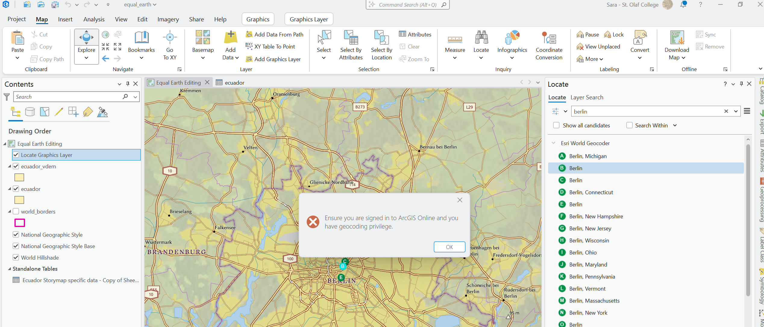Open the Search Within dropdown arrow
Viewport: 764px width, 327px height.
pyautogui.click(x=675, y=125)
